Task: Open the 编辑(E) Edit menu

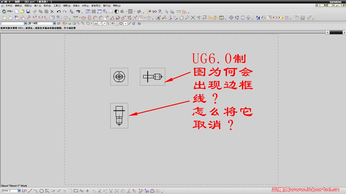Action: coord(18,6)
